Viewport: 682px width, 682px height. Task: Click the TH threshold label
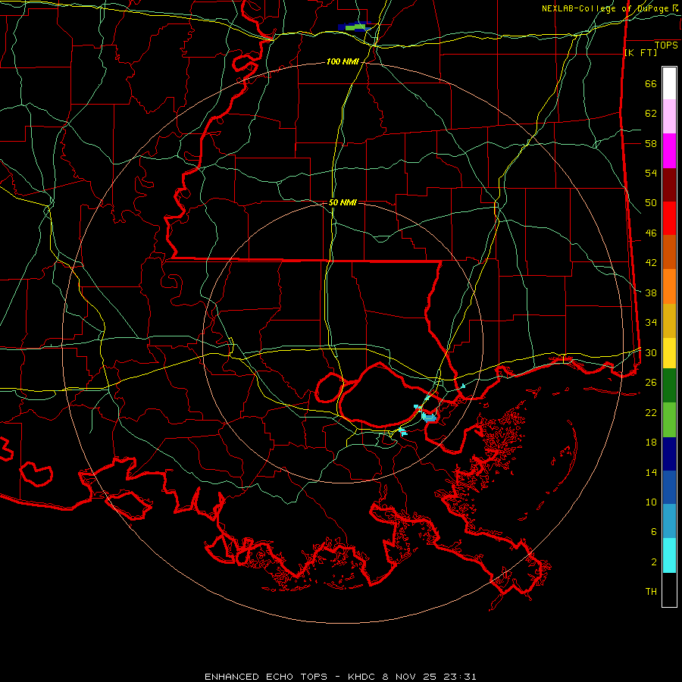click(651, 592)
